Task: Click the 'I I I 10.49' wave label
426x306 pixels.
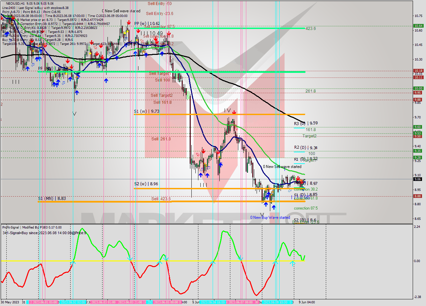Action: 151,33
